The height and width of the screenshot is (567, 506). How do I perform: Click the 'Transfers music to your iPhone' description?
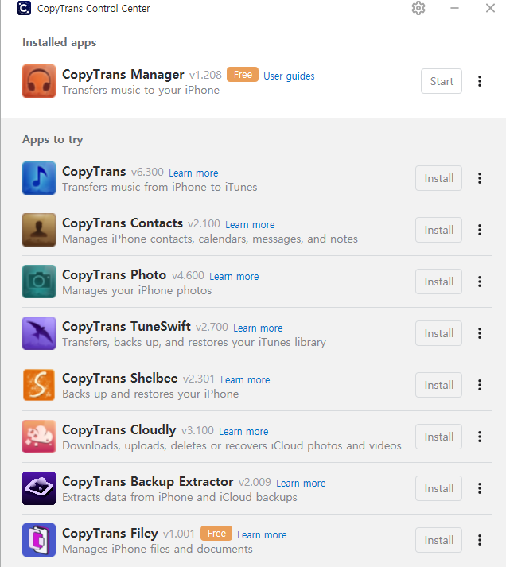(141, 90)
